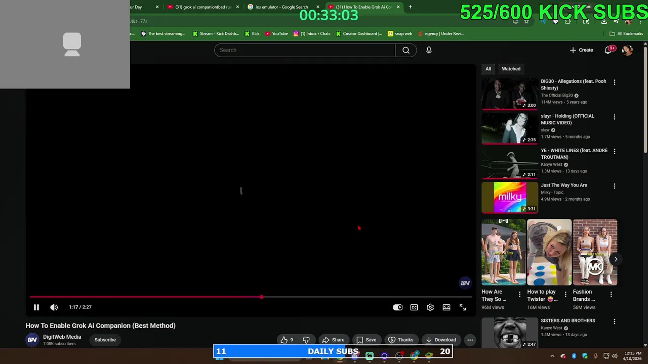Open options for 'How Are They So' Short
Screen dimensions: 648x364
519,294
